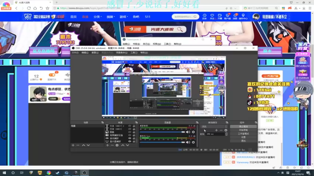Screen dimensions: 314x176
Task: Open Douyu 开播 broadcast icon
Action: (x=220, y=16)
